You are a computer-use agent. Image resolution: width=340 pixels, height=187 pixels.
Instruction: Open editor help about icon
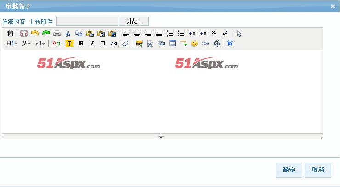(x=230, y=43)
